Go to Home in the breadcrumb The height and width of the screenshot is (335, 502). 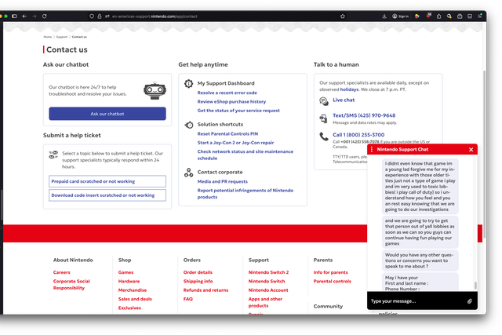pyautogui.click(x=47, y=37)
